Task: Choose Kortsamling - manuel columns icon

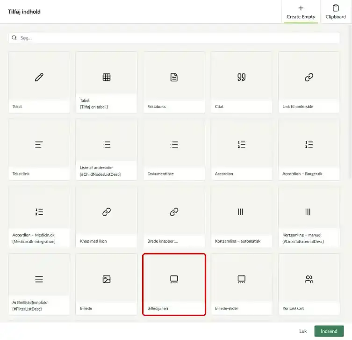Action: click(308, 212)
